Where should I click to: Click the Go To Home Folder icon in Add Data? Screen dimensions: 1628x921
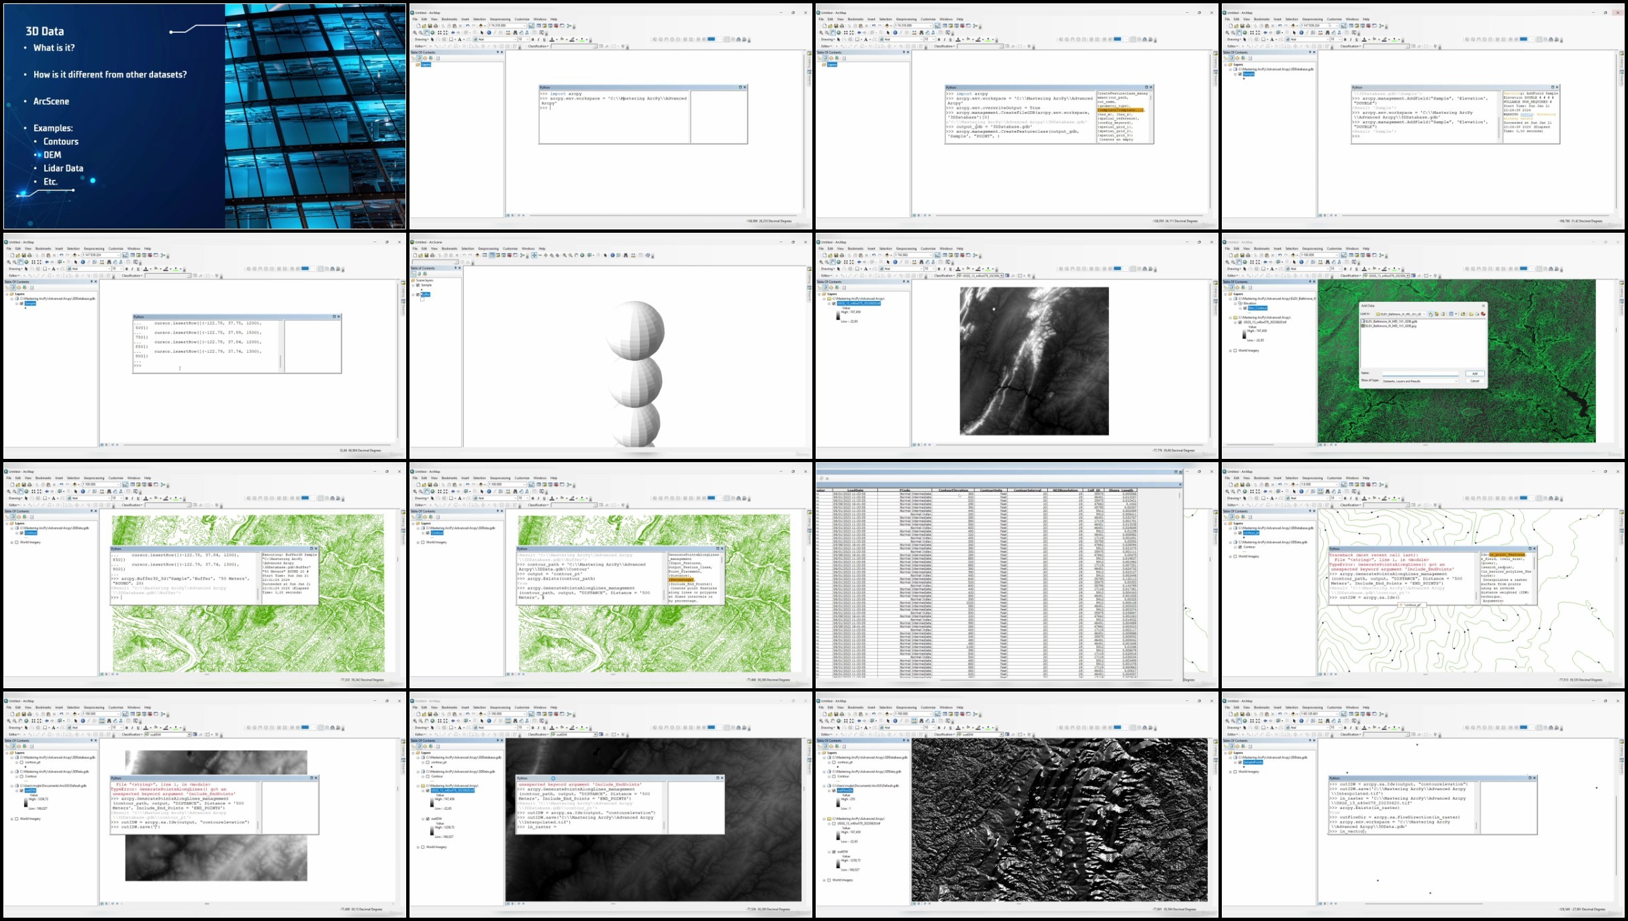(x=1437, y=314)
